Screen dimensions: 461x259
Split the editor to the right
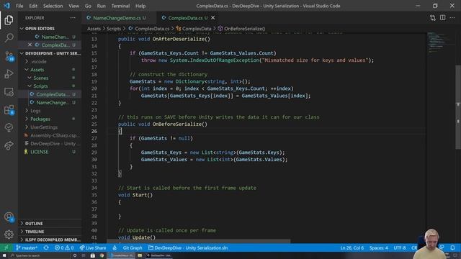tap(442, 18)
